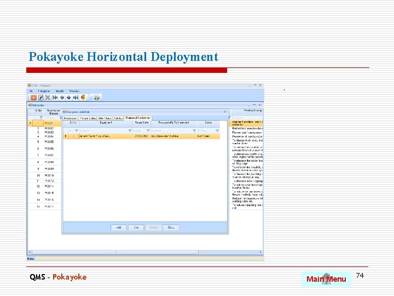Select row PK0010 in left grid

pos(45,175)
